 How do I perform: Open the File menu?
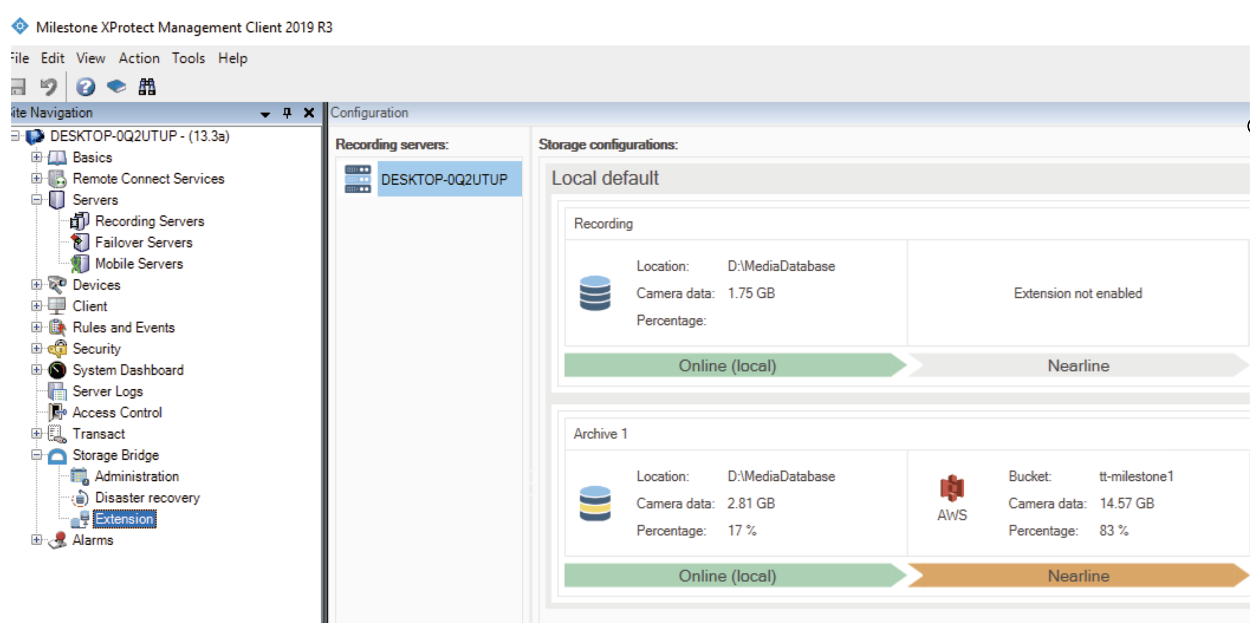tap(20, 58)
